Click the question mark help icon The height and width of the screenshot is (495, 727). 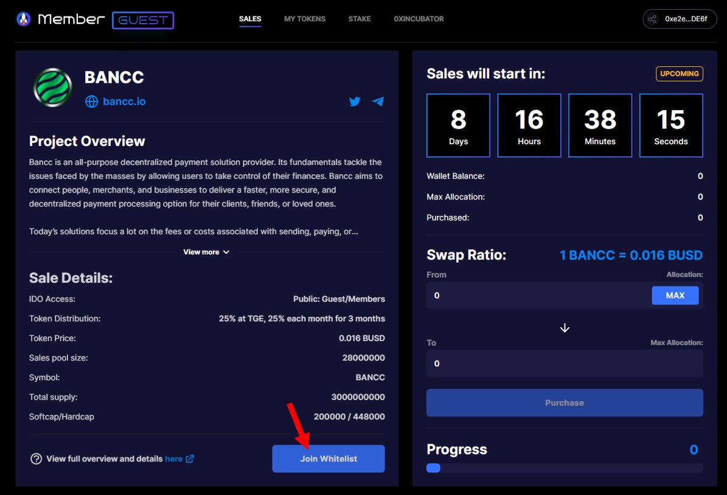tap(36, 459)
